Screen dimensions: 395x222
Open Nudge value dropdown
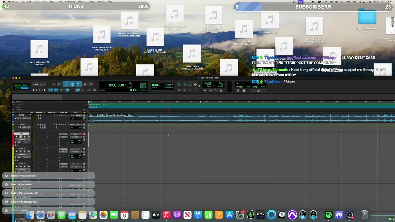pos(172,88)
